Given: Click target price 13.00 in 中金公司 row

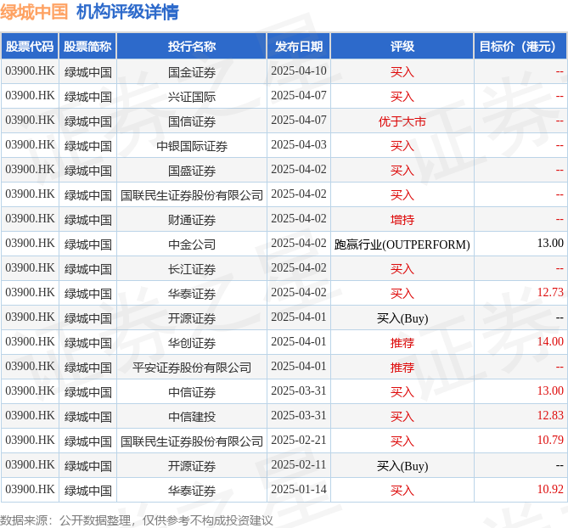Looking at the screenshot, I should (x=550, y=243).
